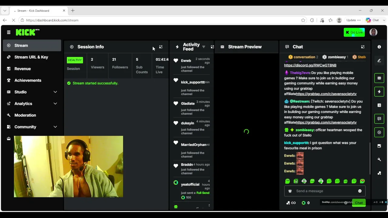Open grabtap link in @Restream's message
388x218 pixels.
[x=326, y=123]
